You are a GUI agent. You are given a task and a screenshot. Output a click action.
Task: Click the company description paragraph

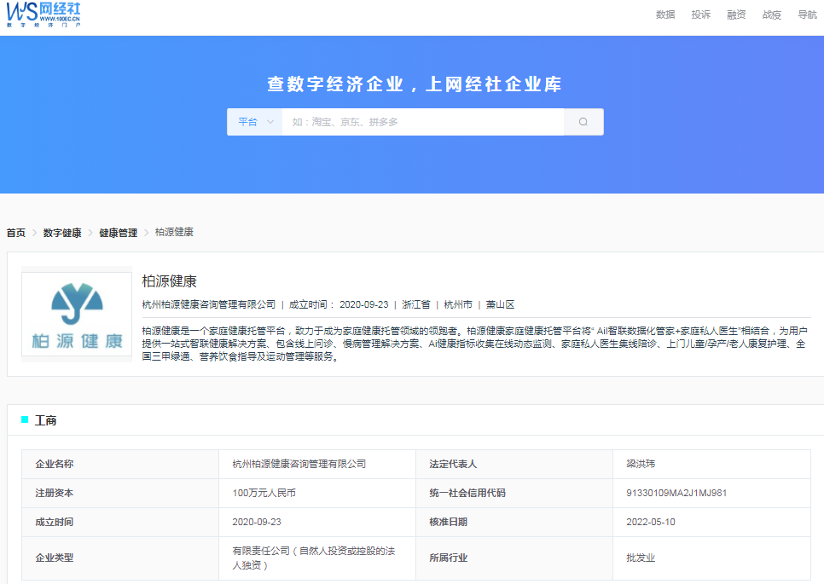pyautogui.click(x=474, y=344)
